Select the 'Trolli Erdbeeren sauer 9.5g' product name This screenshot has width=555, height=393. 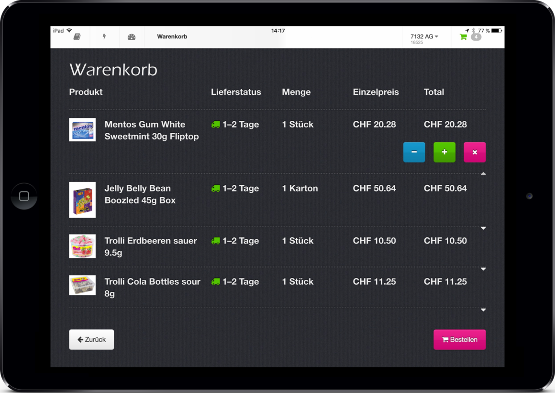coord(150,246)
